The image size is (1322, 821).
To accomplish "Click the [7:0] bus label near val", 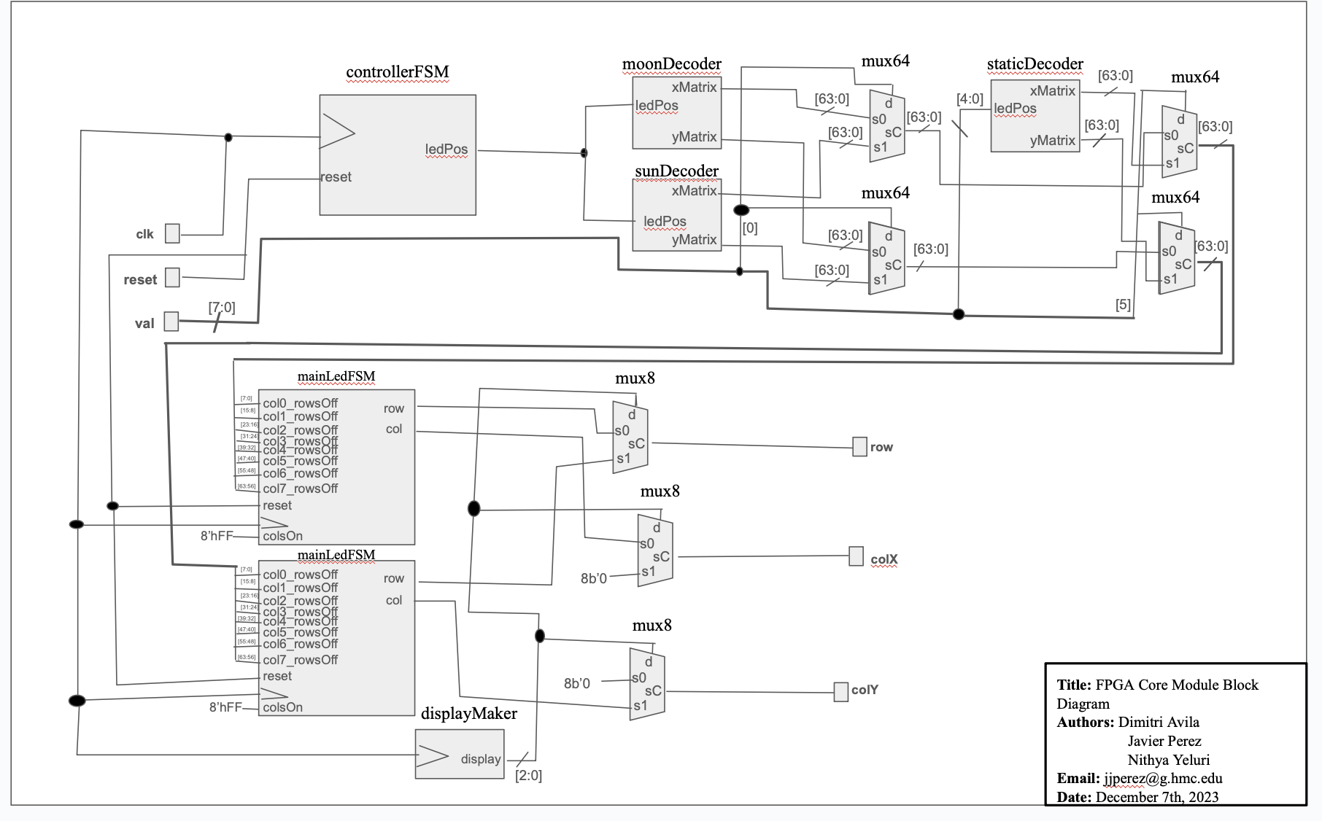I will (x=222, y=308).
